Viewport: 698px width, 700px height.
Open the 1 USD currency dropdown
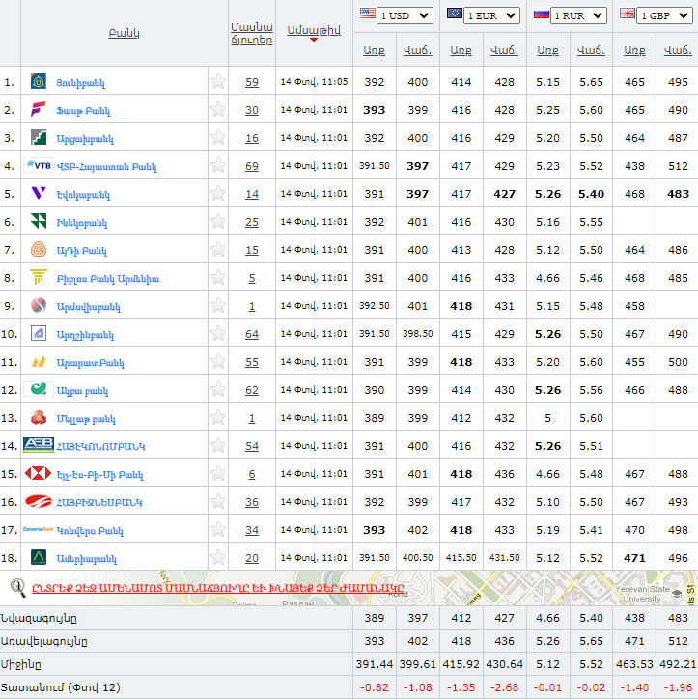[x=405, y=15]
